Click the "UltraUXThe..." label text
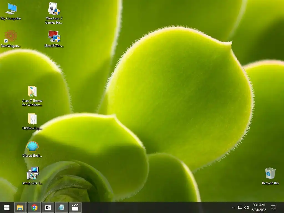This screenshot has height=213, width=284. (54, 46)
